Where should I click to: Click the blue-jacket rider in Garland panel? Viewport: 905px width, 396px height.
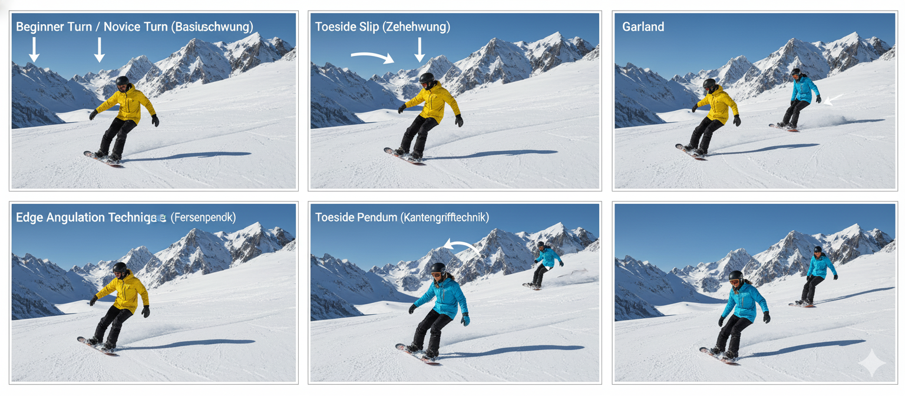coord(799,99)
